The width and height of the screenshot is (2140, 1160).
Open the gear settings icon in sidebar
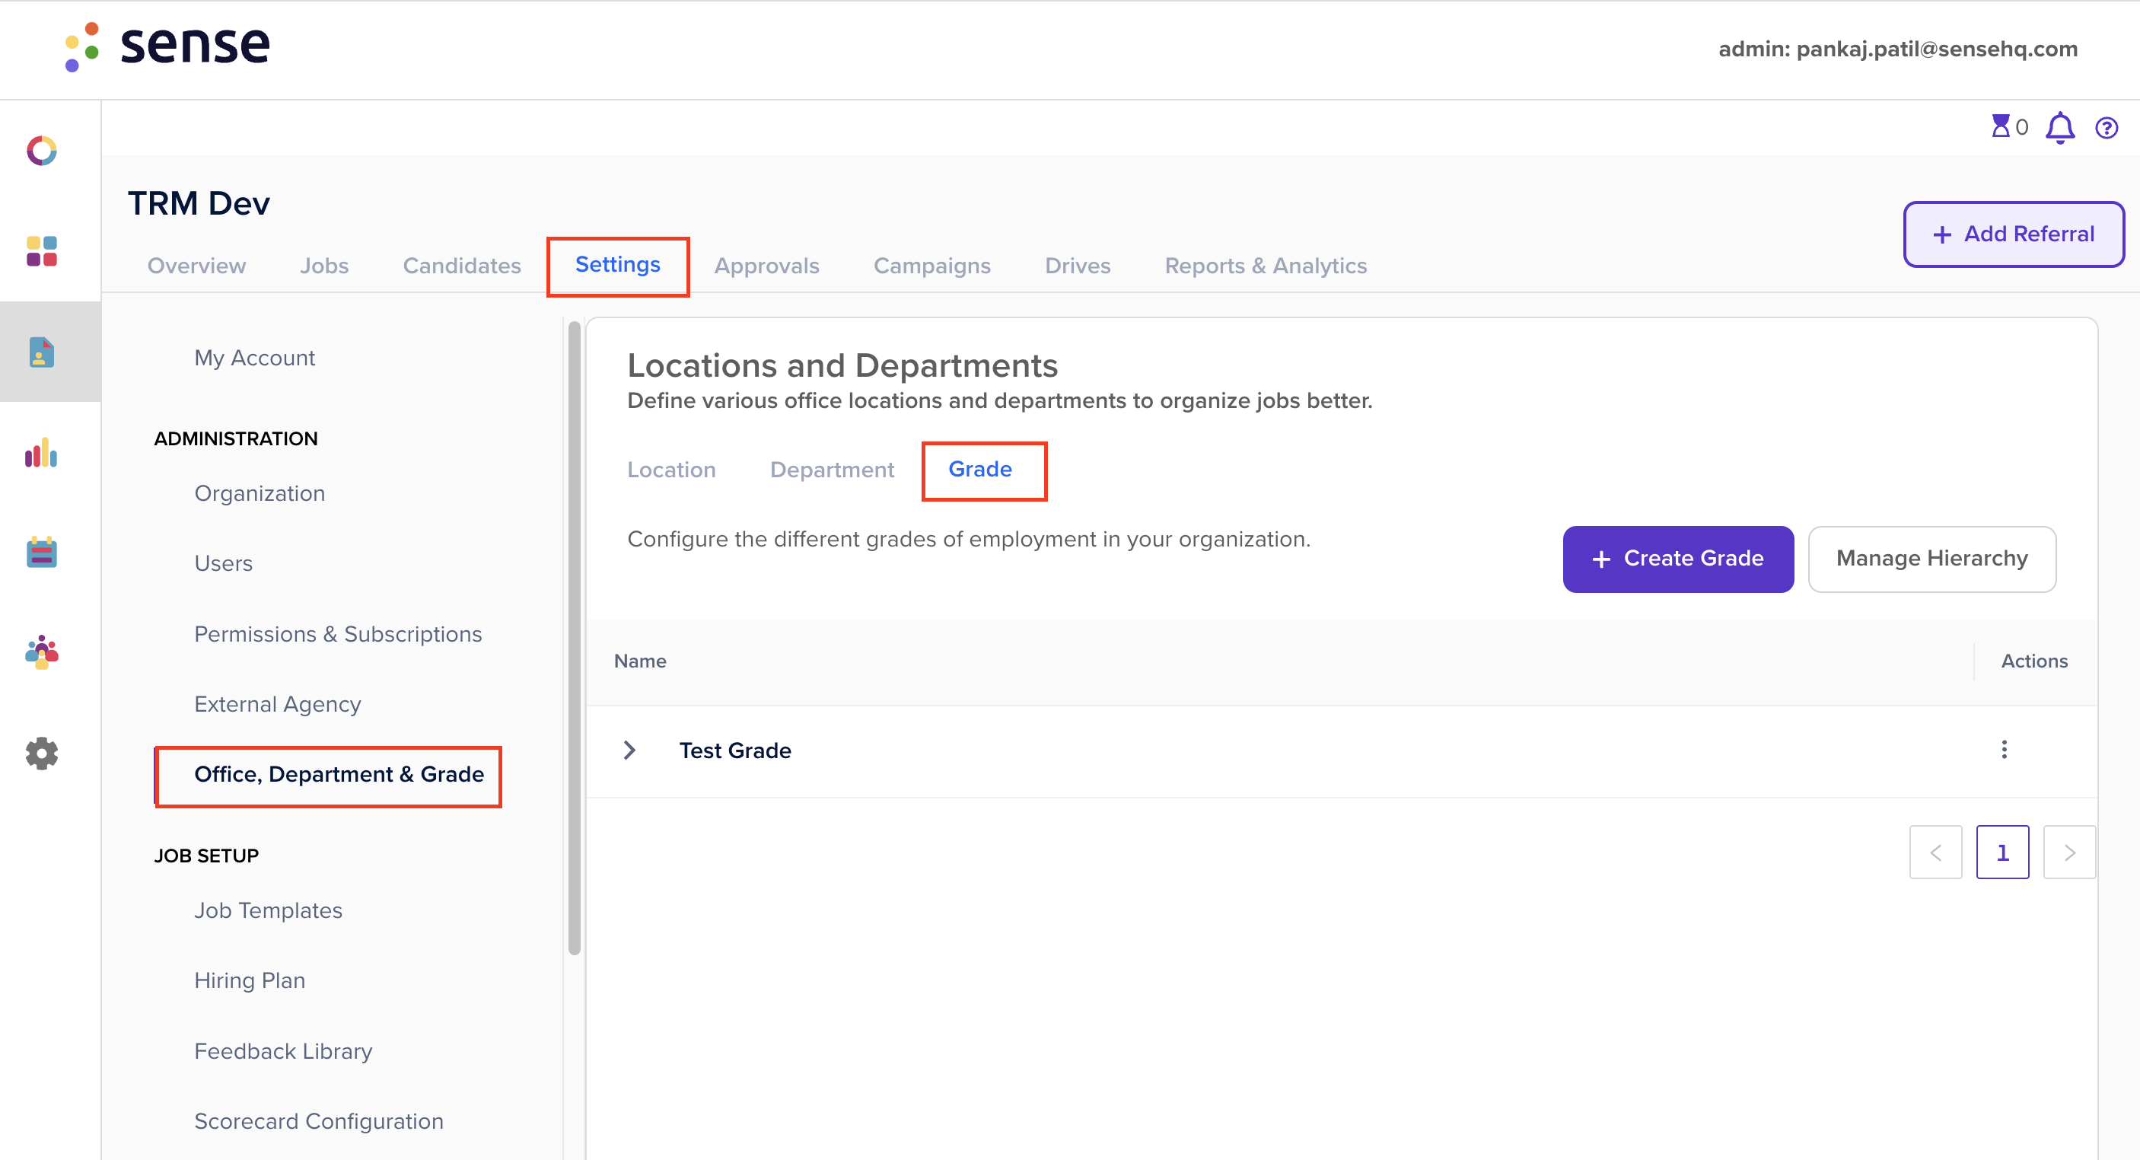pyautogui.click(x=42, y=753)
